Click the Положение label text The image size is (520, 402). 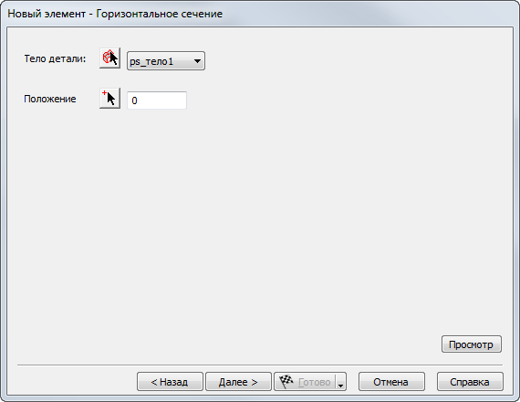(x=50, y=99)
